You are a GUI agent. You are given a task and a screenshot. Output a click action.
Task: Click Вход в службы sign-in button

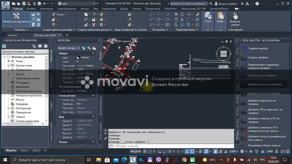tap(226, 4)
